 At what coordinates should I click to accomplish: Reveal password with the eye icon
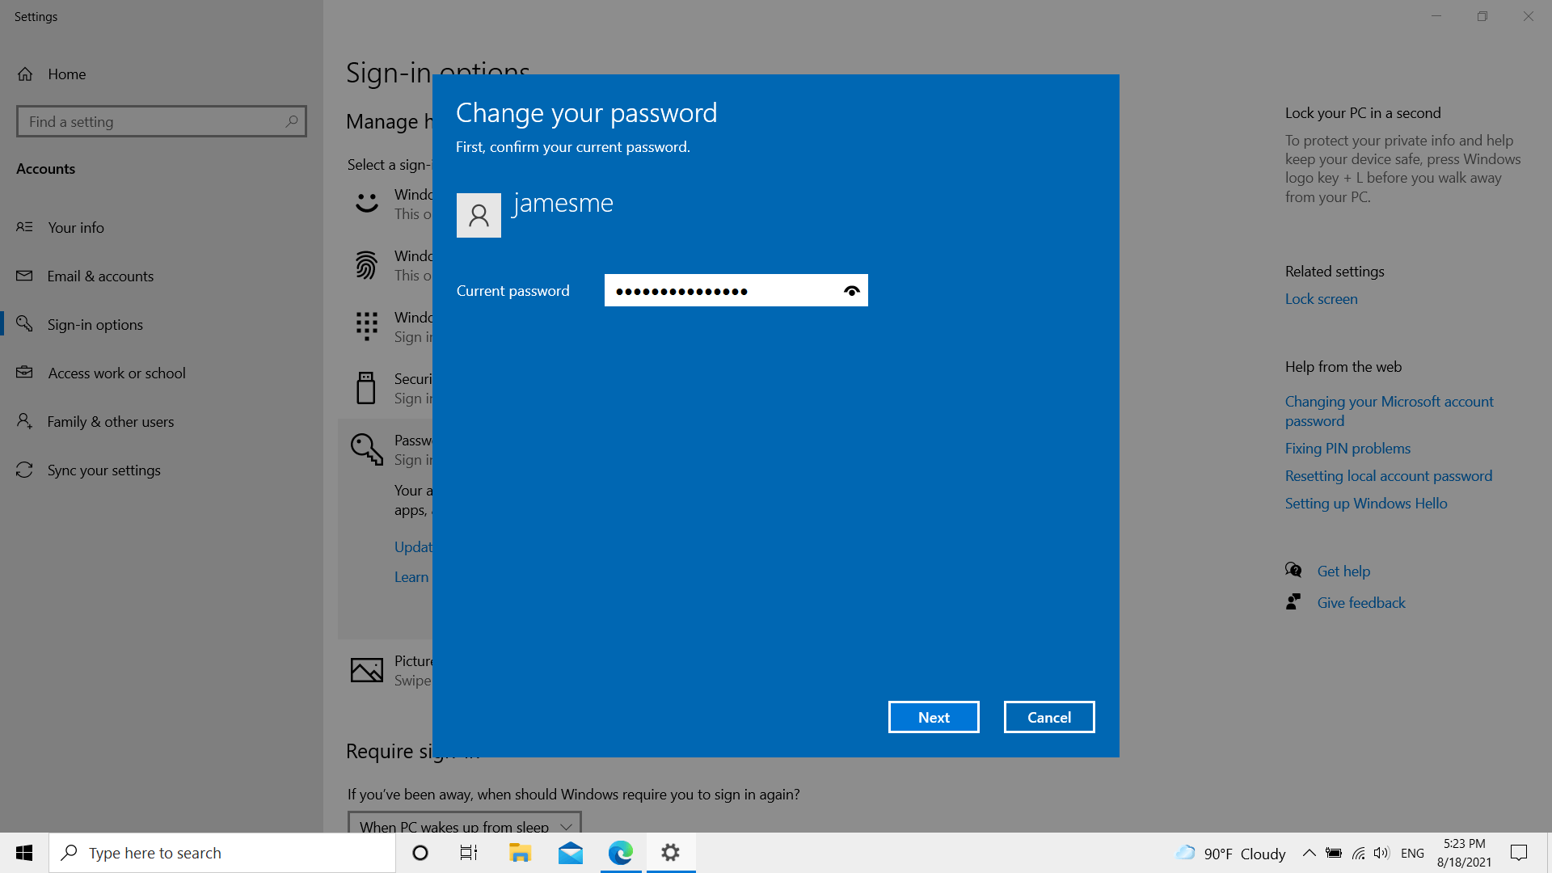coord(851,291)
